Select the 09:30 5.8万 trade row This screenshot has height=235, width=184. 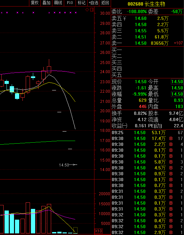[147, 162]
